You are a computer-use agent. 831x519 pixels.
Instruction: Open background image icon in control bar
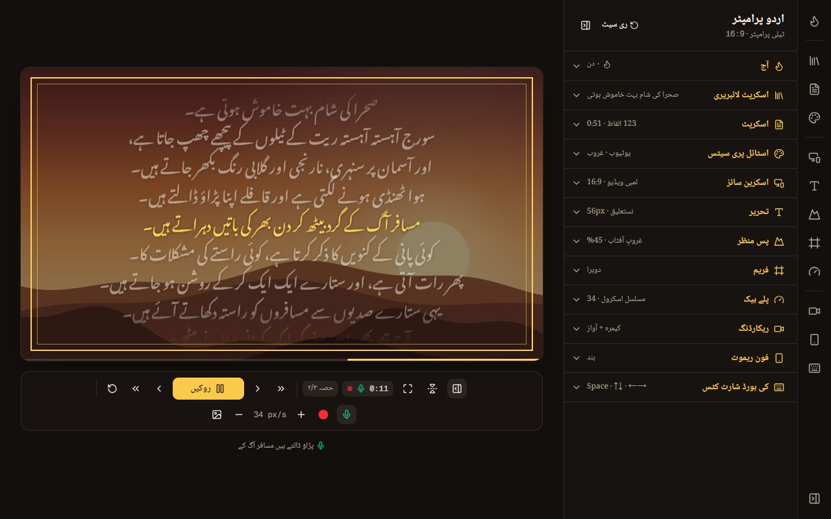point(217,415)
